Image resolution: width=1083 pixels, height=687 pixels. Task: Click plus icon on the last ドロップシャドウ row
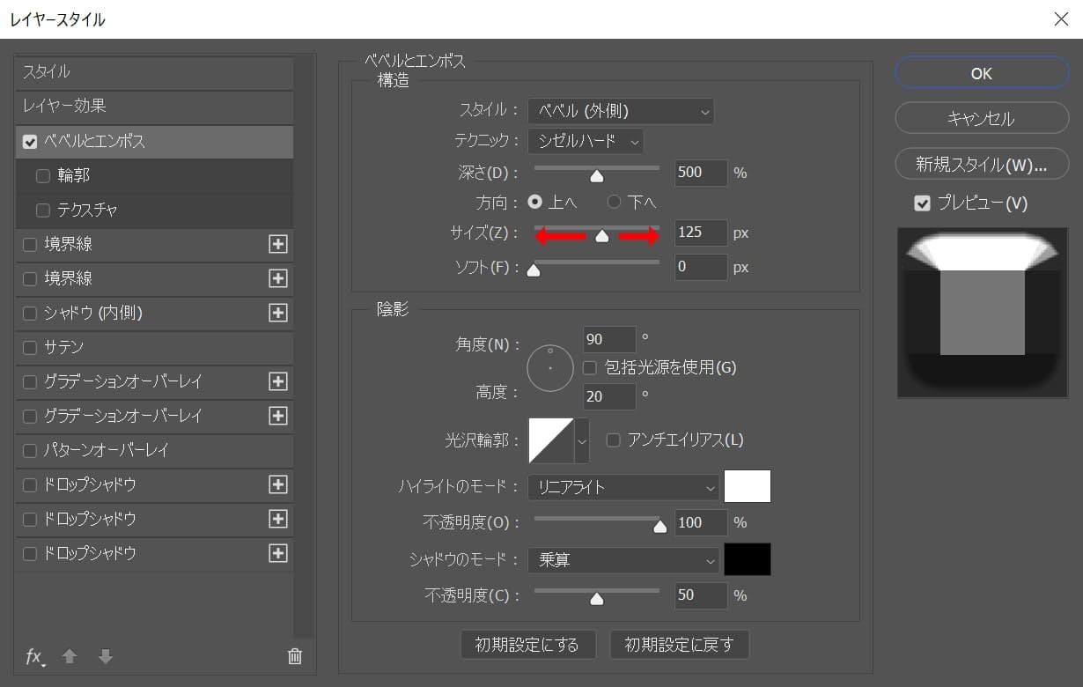pos(278,553)
